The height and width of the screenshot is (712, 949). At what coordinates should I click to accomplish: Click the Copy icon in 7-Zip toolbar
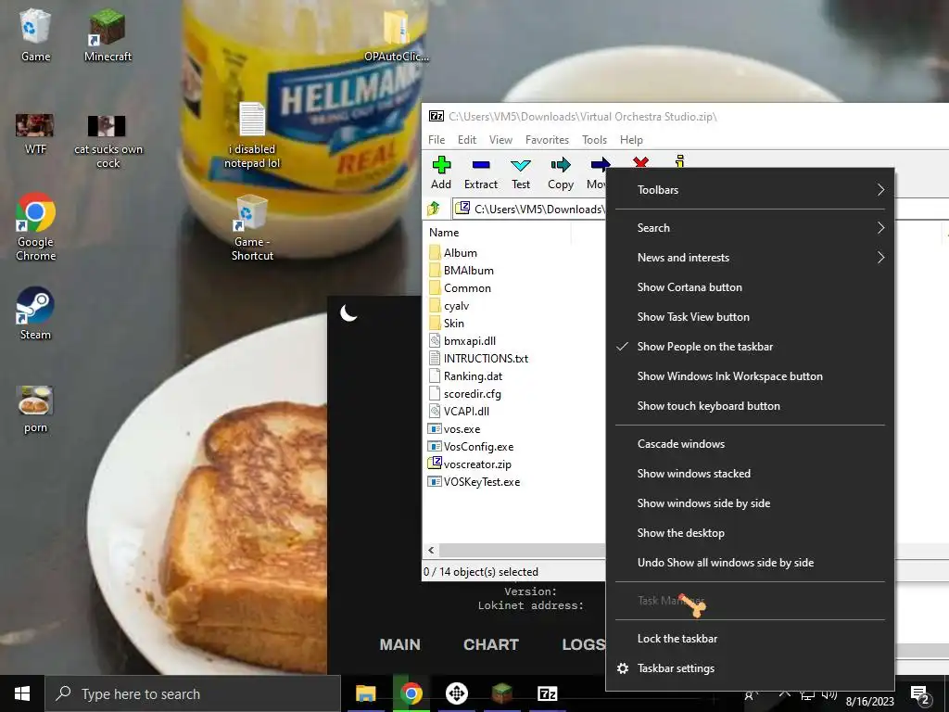pos(561,165)
